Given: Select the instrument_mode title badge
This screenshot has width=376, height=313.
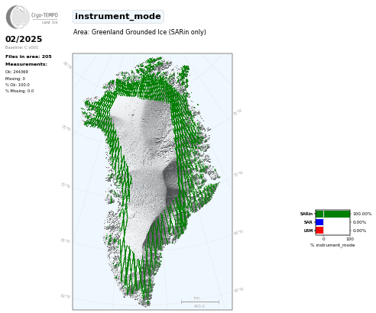Looking at the screenshot, I should point(118,17).
